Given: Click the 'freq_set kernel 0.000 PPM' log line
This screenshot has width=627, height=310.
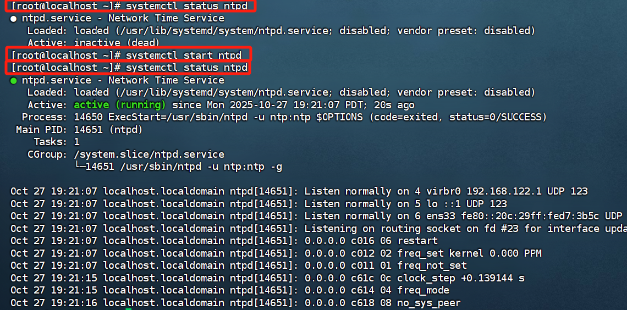Looking at the screenshot, I should (276, 253).
